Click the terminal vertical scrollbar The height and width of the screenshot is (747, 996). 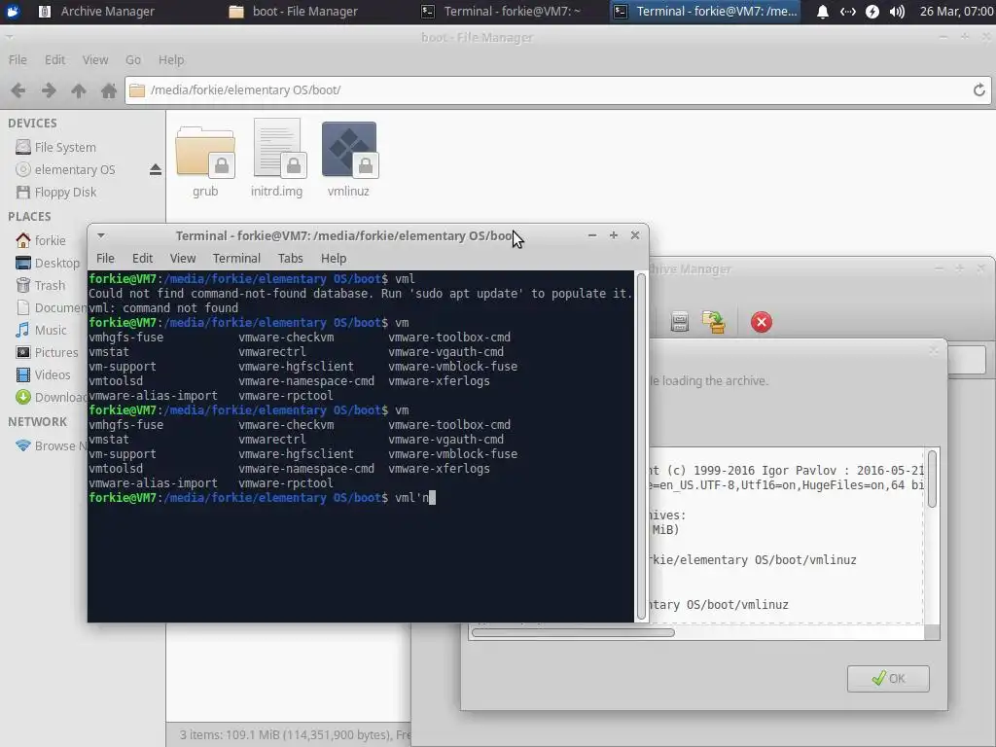click(x=641, y=446)
